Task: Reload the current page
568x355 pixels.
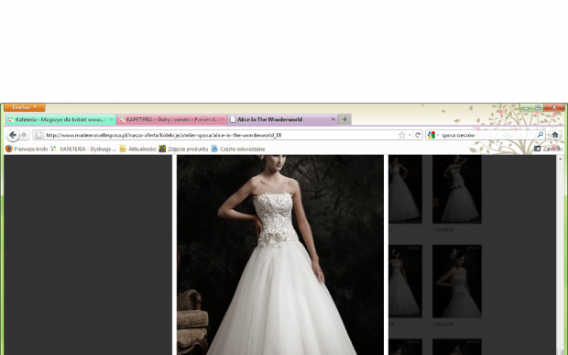Action: coord(418,135)
